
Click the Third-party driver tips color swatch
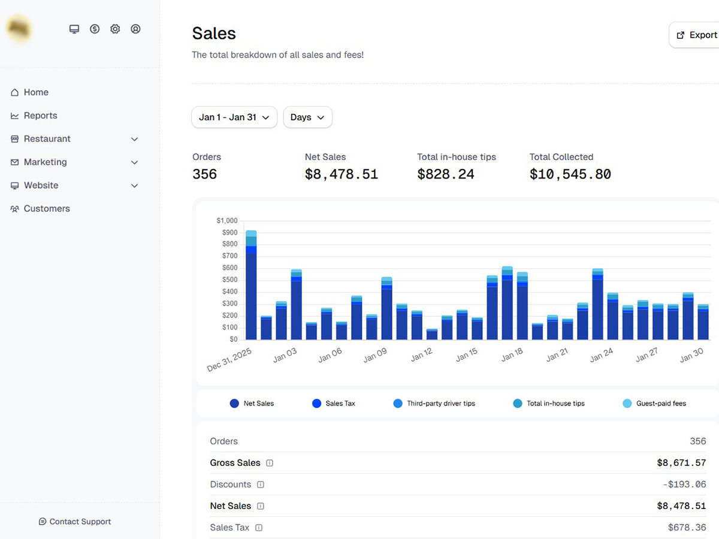click(x=398, y=404)
